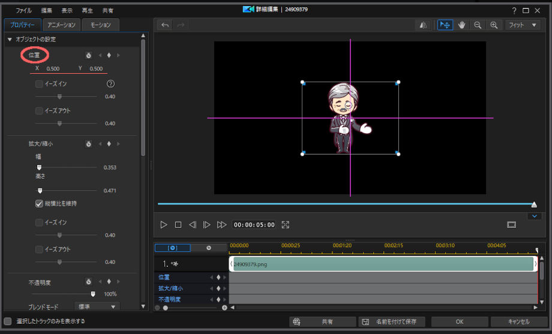Click the undo arrow in the preview toolbar
552x334 pixels.
pos(165,25)
